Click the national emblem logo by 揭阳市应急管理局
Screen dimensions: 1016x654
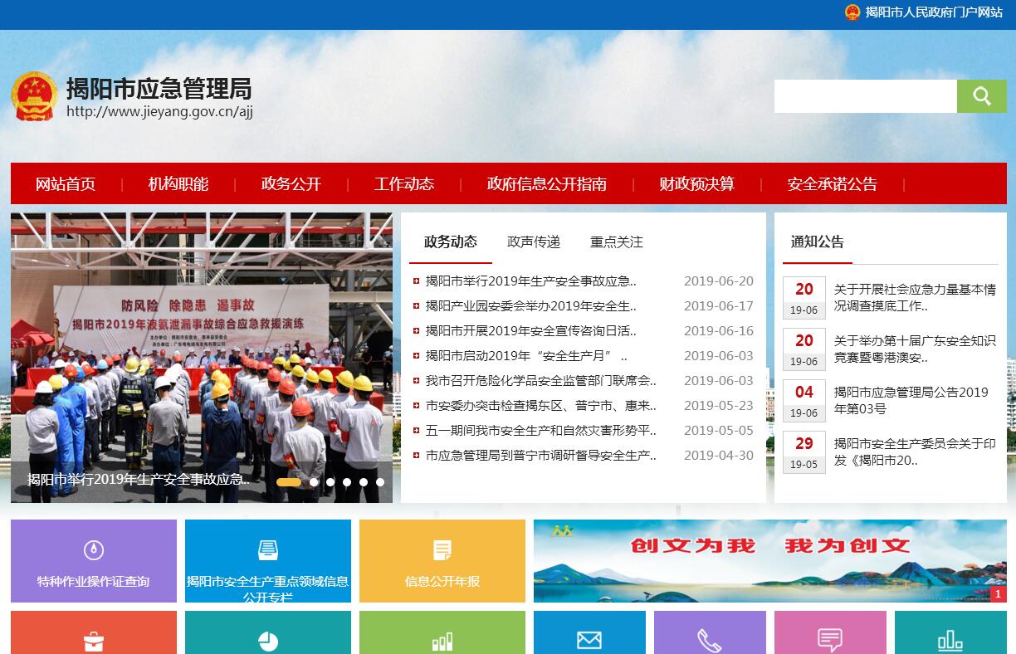tap(34, 96)
